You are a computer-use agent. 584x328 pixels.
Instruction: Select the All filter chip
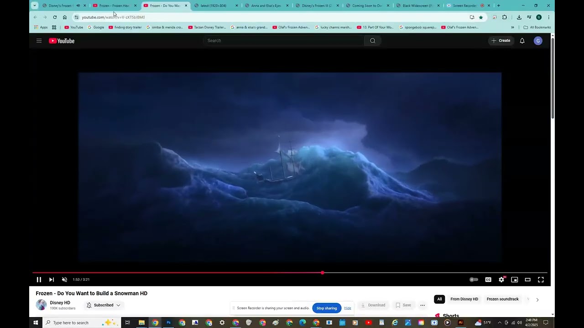tap(439, 299)
